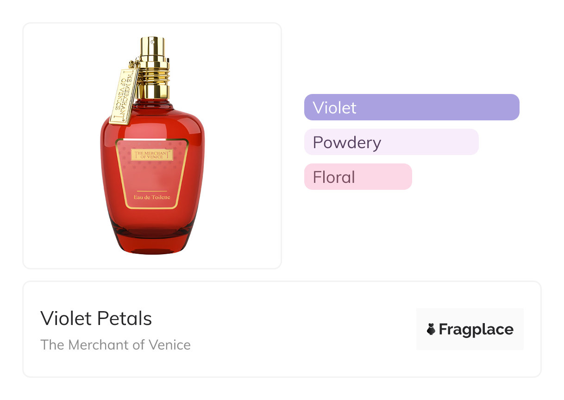Click the Eau de Toilette text on the bottle
The width and height of the screenshot is (564, 400).
point(152,197)
